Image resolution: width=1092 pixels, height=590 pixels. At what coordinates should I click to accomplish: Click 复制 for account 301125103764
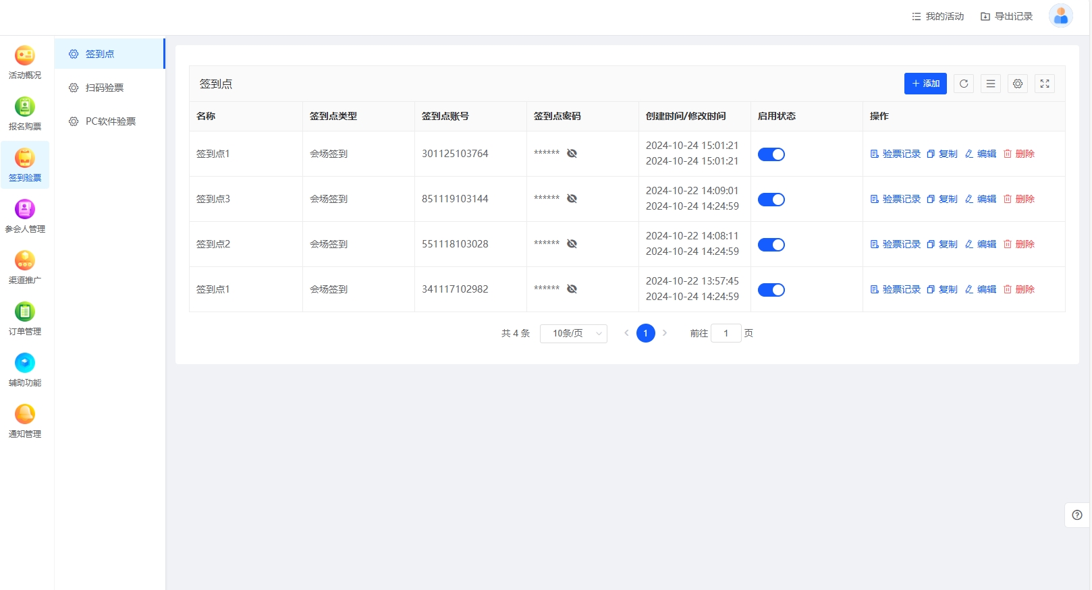942,154
